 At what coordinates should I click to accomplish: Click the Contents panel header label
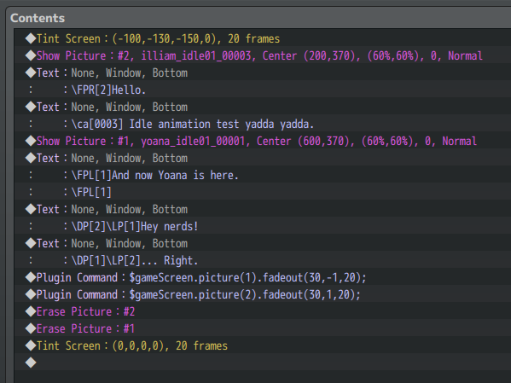(38, 18)
